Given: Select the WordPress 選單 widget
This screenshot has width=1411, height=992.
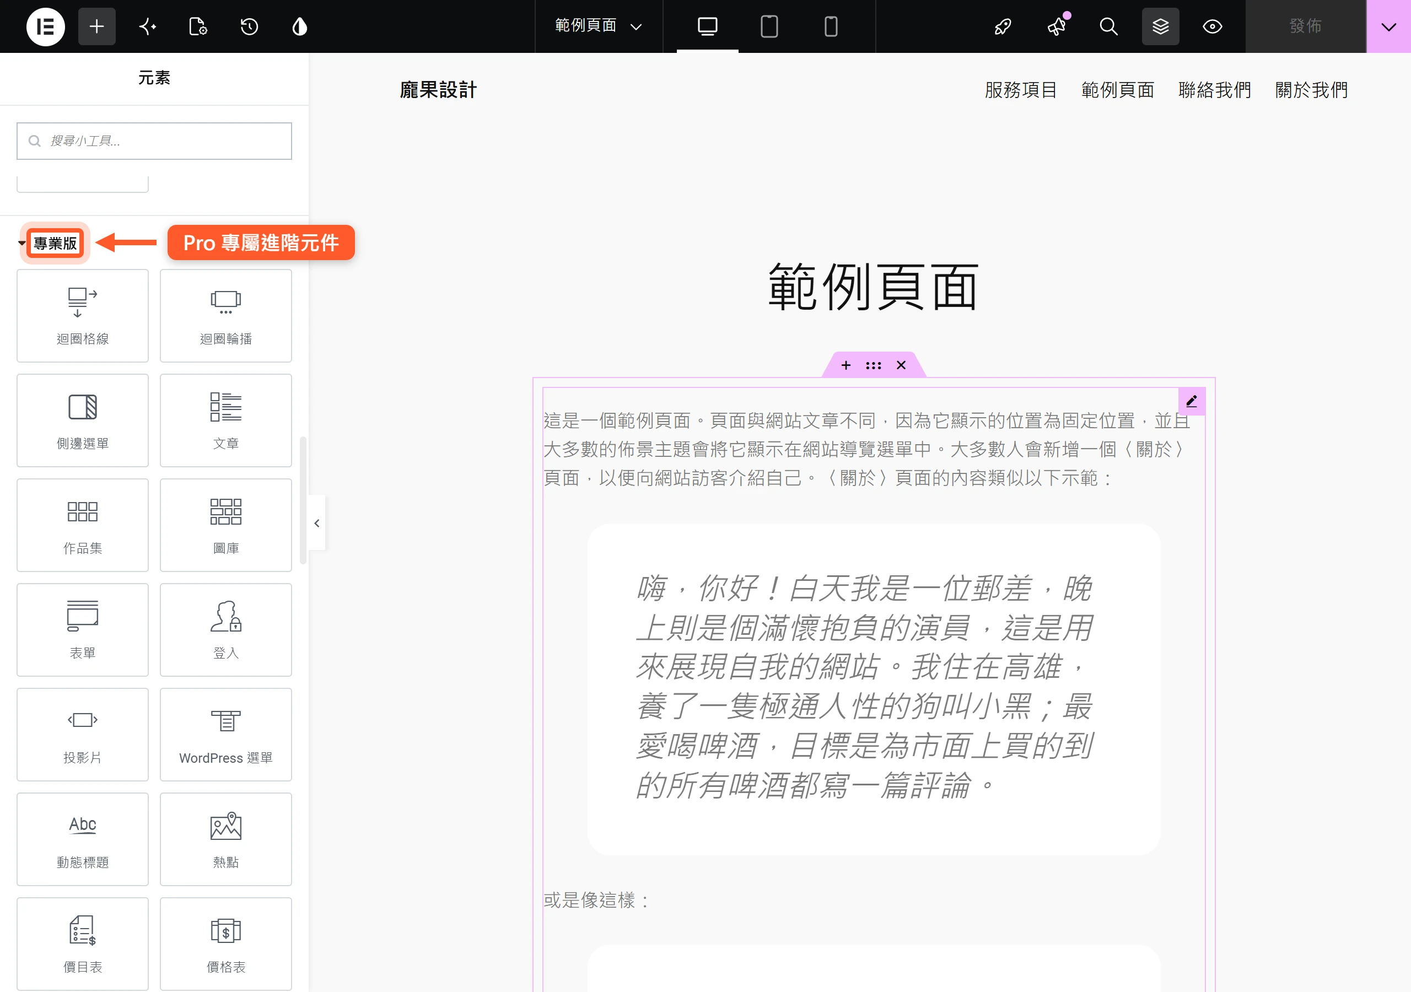Looking at the screenshot, I should [225, 735].
